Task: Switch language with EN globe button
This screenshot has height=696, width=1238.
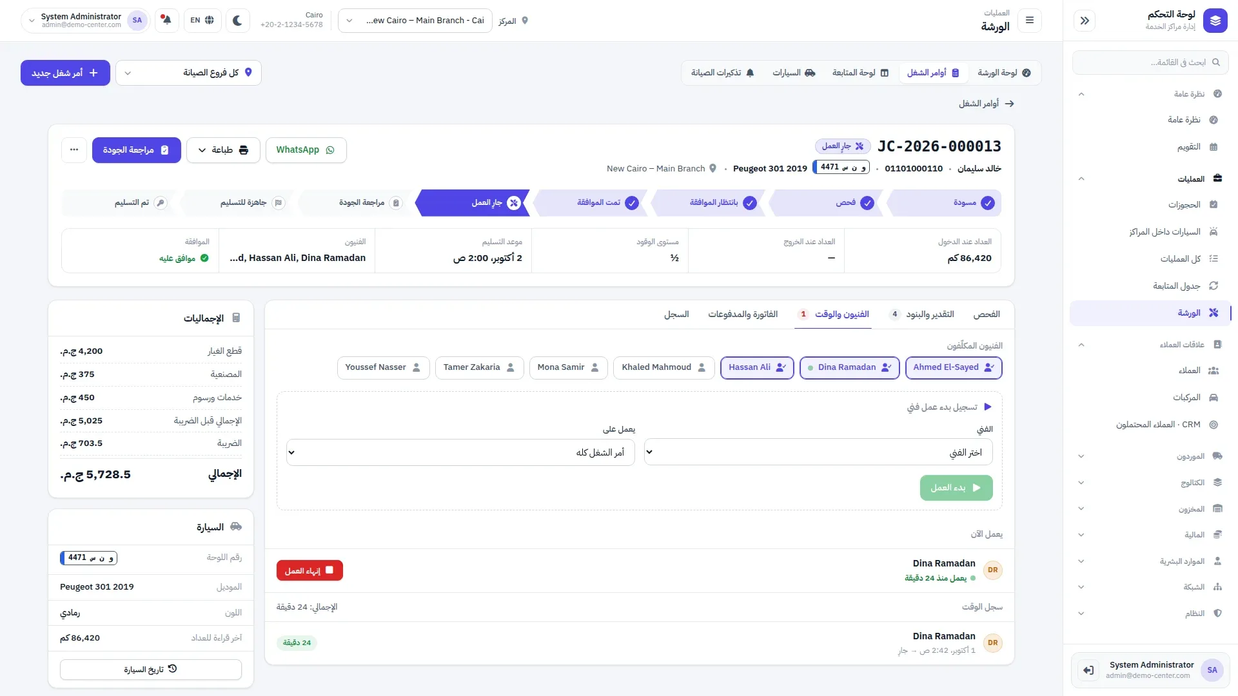Action: click(202, 20)
